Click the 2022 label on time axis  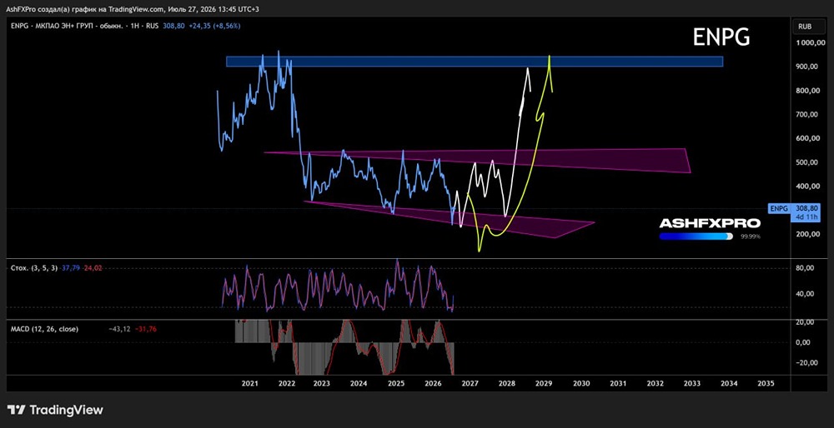(286, 383)
